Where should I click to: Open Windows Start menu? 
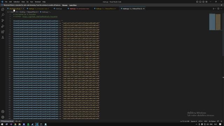click(2, 124)
